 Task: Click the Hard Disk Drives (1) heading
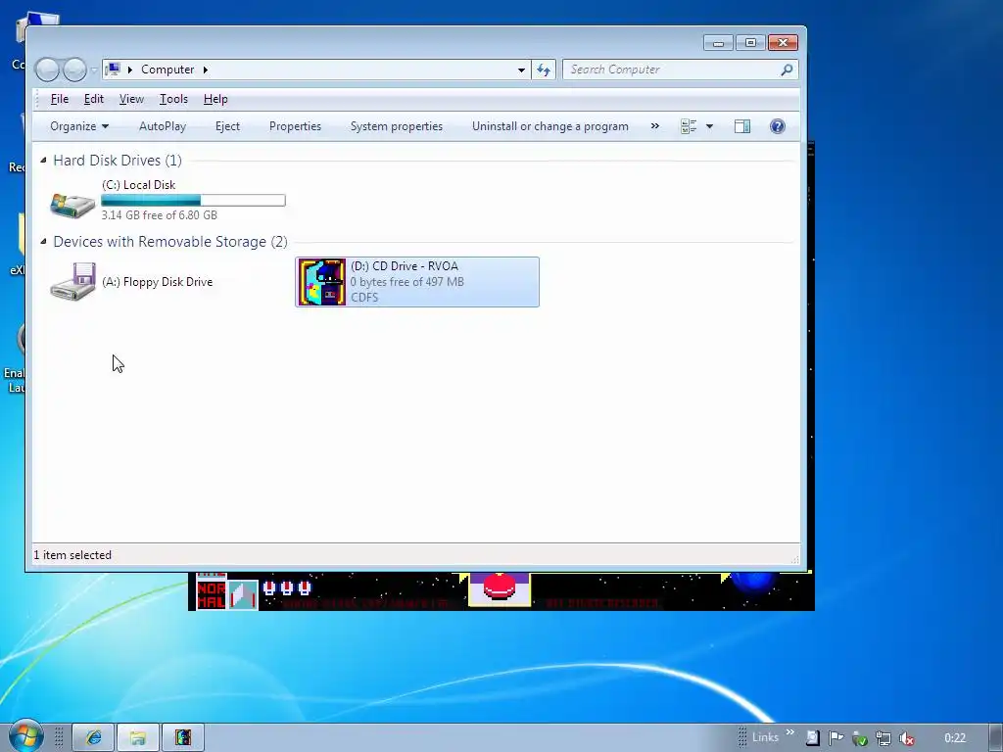[118, 161]
